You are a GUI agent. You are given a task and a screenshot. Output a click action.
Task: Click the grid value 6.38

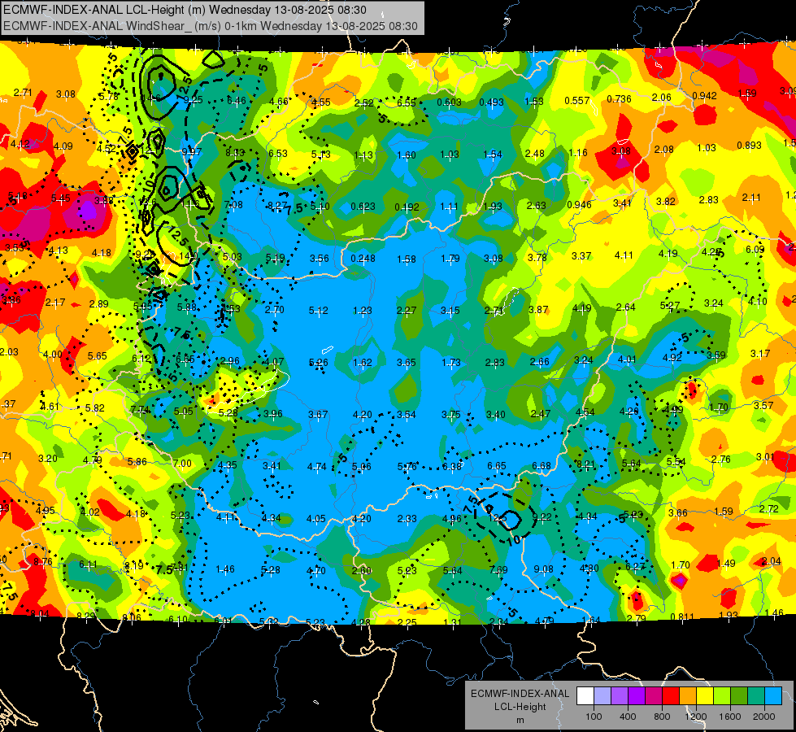coord(452,466)
